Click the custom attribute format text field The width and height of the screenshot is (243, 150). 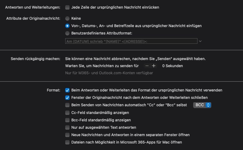[131, 41]
